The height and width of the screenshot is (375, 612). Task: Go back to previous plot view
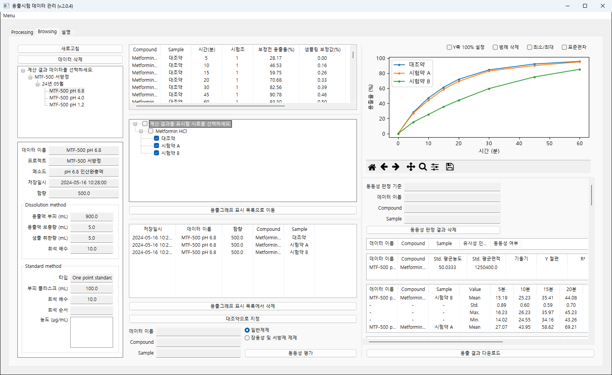384,167
